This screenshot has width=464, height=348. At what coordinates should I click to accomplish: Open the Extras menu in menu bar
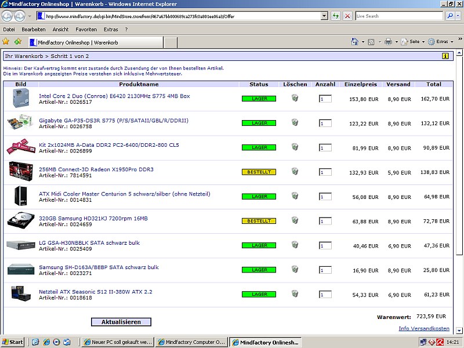111,30
